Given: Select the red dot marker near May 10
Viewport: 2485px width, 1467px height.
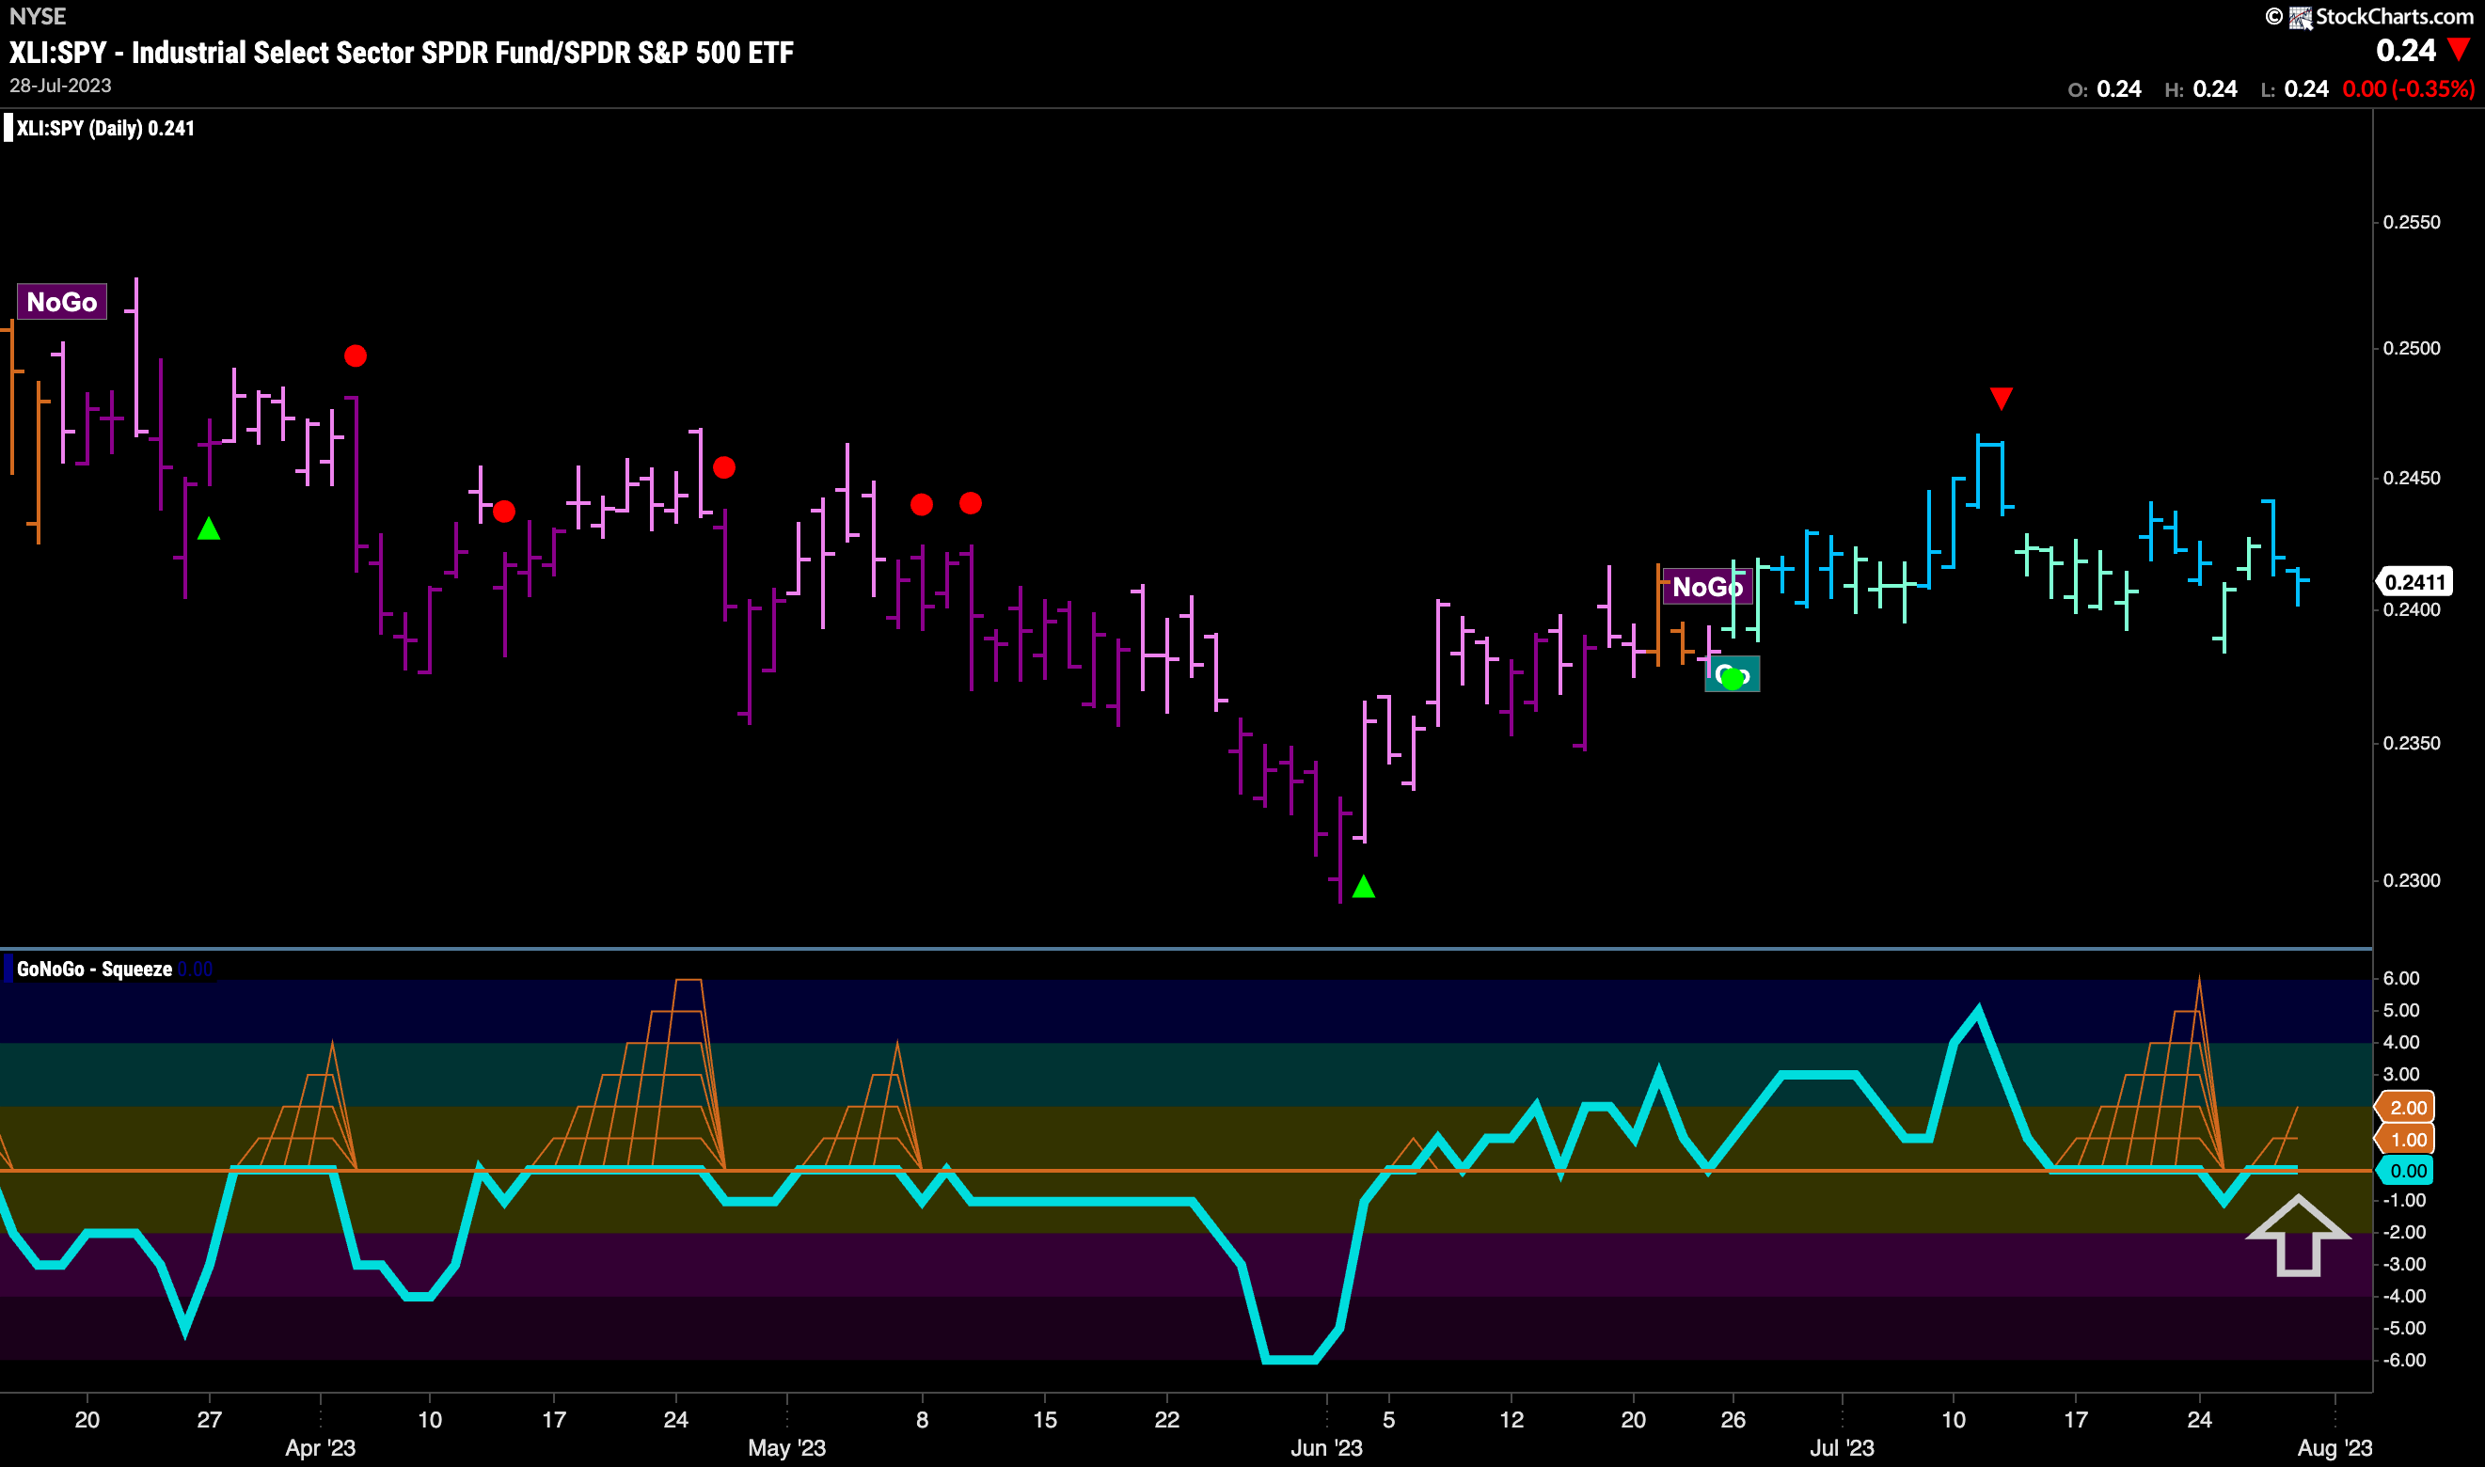Looking at the screenshot, I should coord(971,503).
